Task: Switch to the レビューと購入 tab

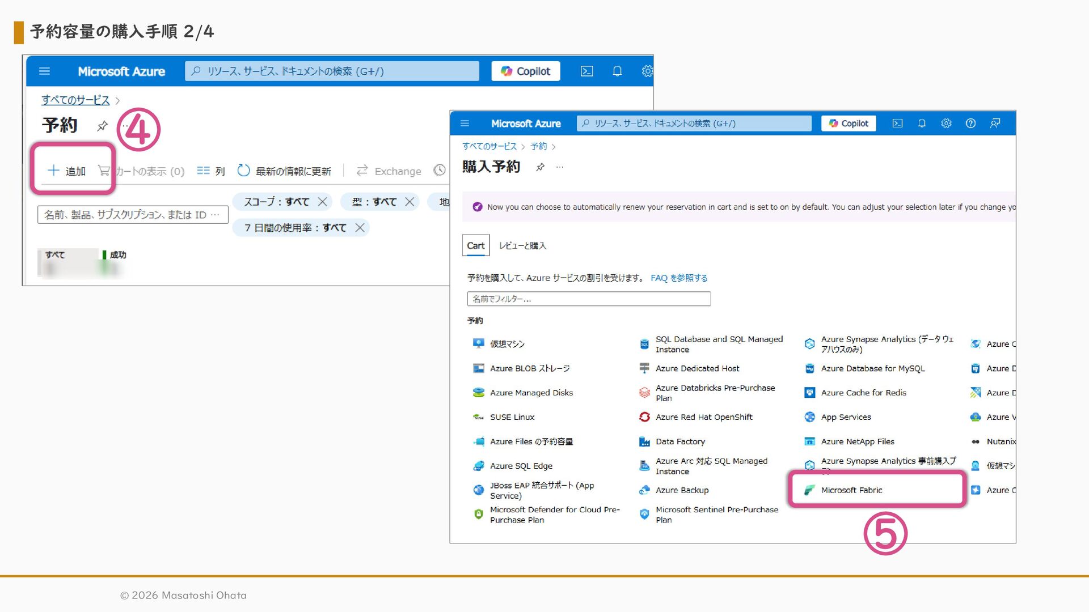Action: 522,245
